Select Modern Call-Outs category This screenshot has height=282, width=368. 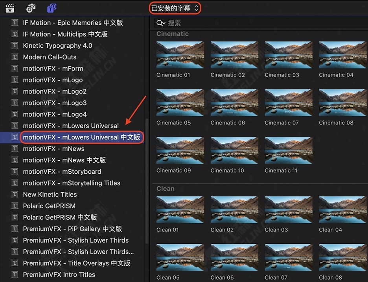50,57
